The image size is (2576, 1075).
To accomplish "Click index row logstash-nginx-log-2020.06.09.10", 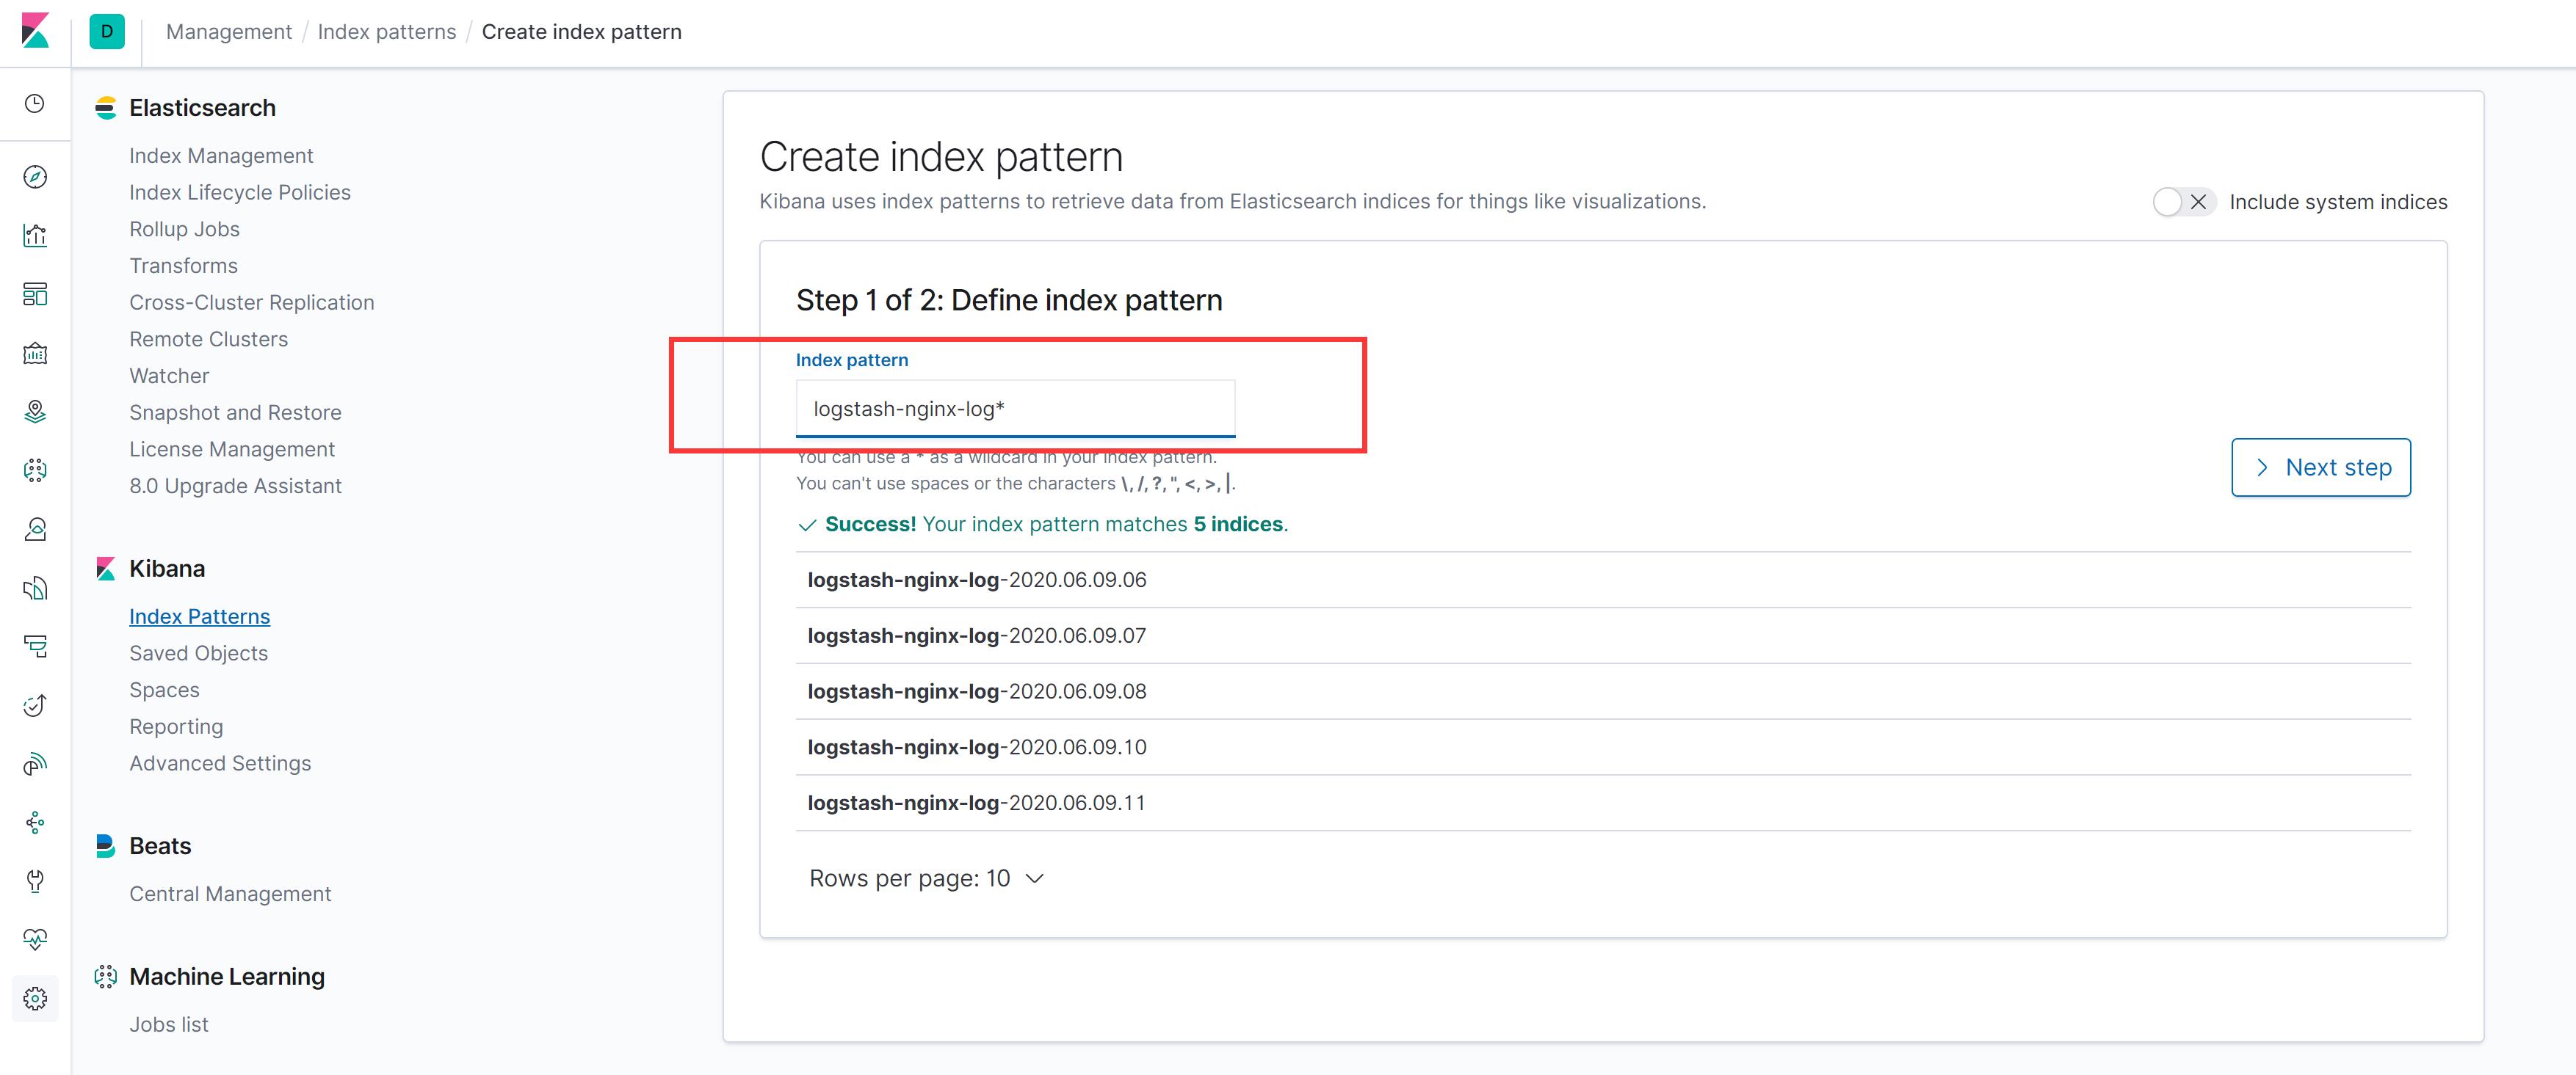I will click(1603, 747).
